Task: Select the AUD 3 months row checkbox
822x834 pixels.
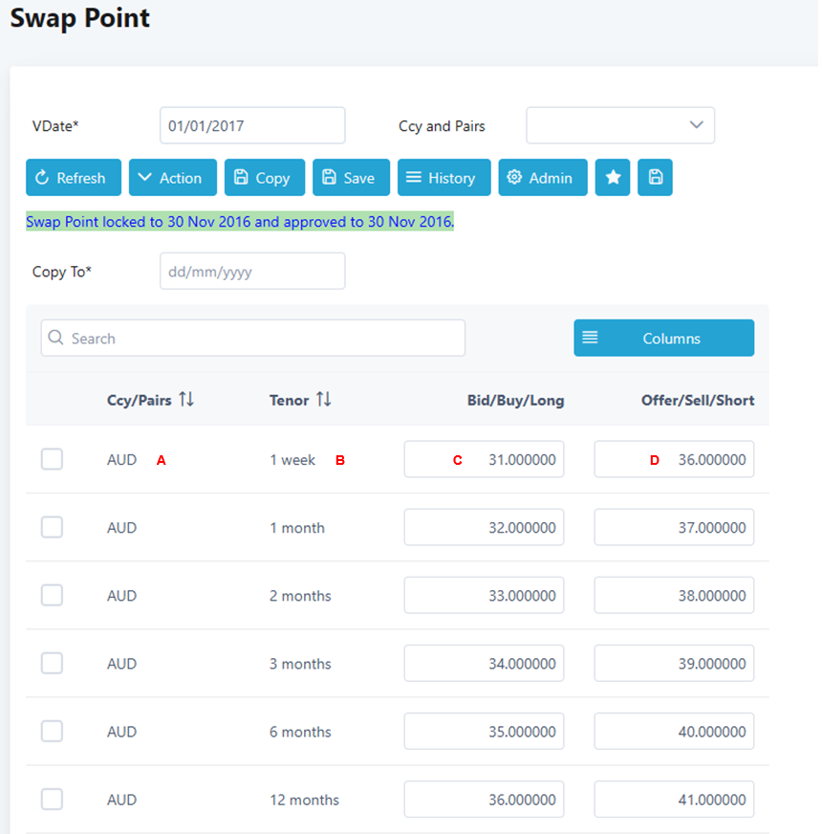Action: (52, 663)
